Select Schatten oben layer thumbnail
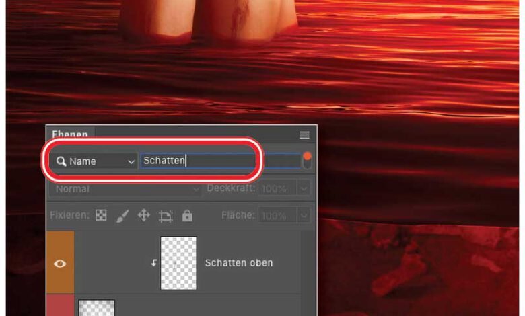The height and width of the screenshot is (316, 525). pyautogui.click(x=178, y=263)
